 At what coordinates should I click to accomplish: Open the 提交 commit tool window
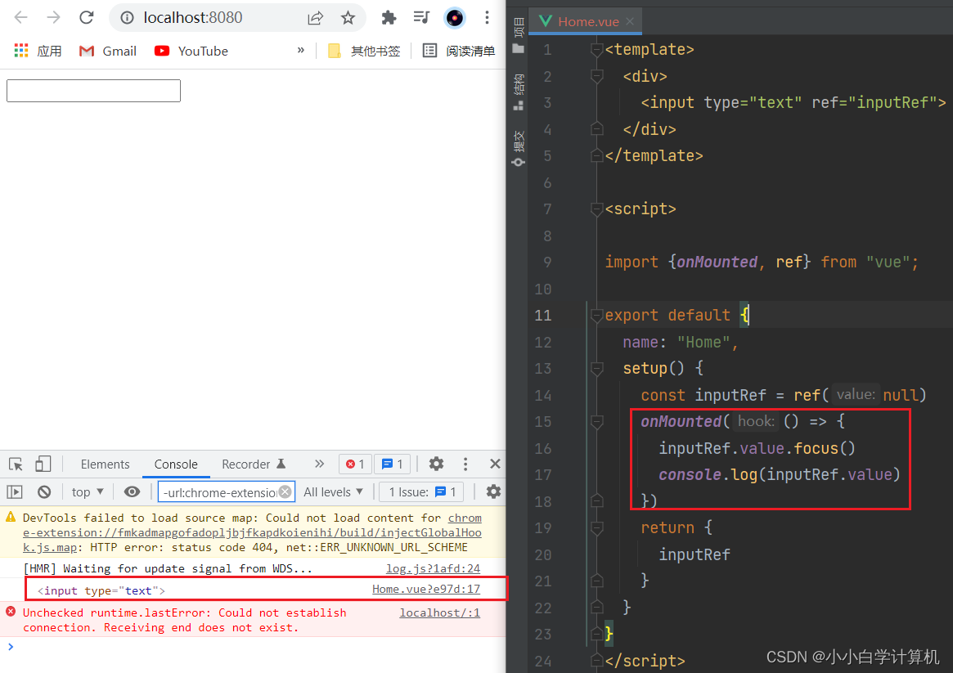point(519,149)
